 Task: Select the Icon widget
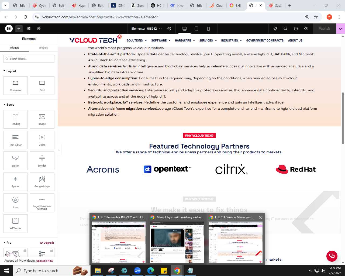[15, 203]
